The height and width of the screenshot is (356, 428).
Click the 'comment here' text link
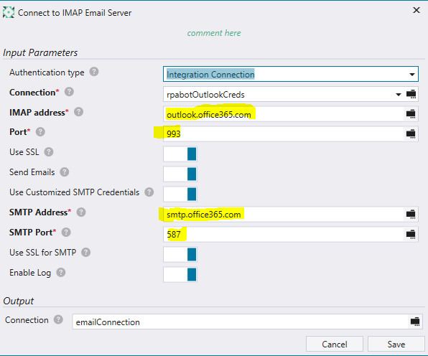tap(214, 33)
